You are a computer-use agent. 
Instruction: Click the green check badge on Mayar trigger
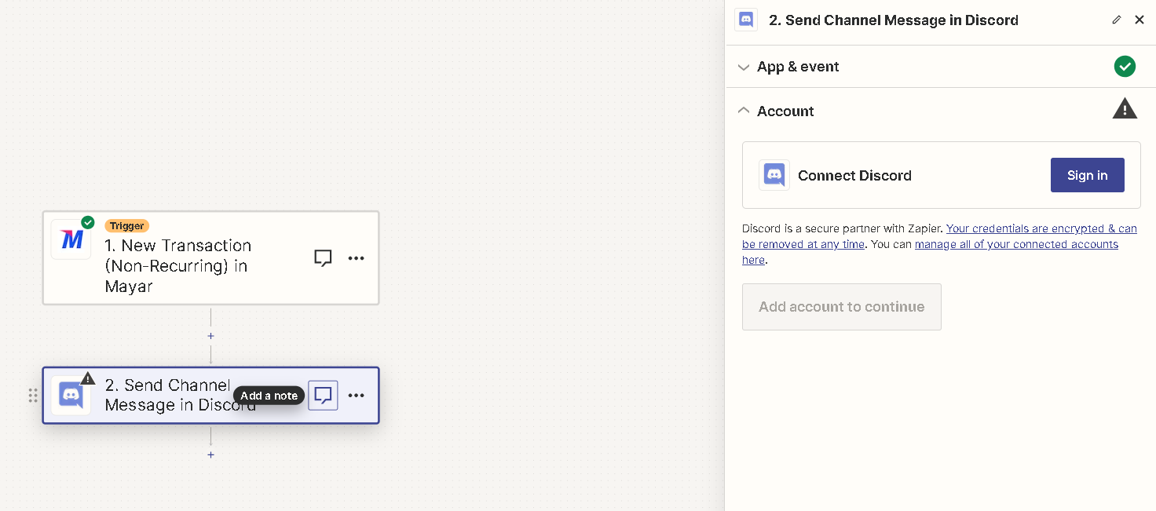click(x=88, y=222)
